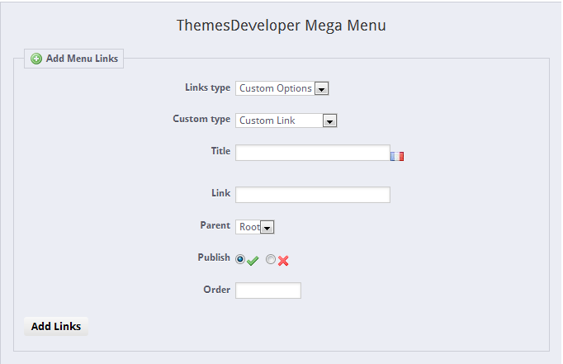The image size is (563, 364).
Task: Focus the Order input field
Action: coord(268,291)
